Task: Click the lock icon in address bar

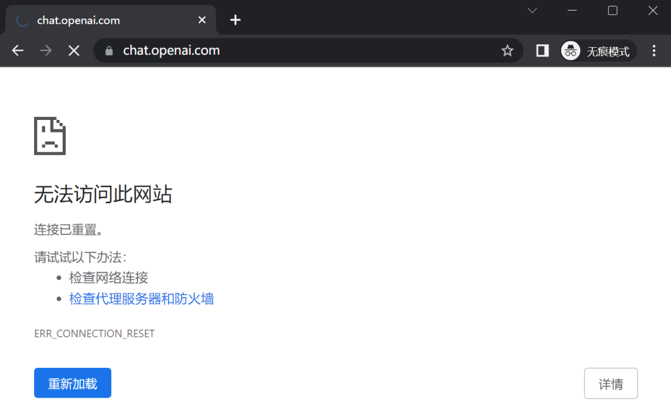Action: [109, 51]
